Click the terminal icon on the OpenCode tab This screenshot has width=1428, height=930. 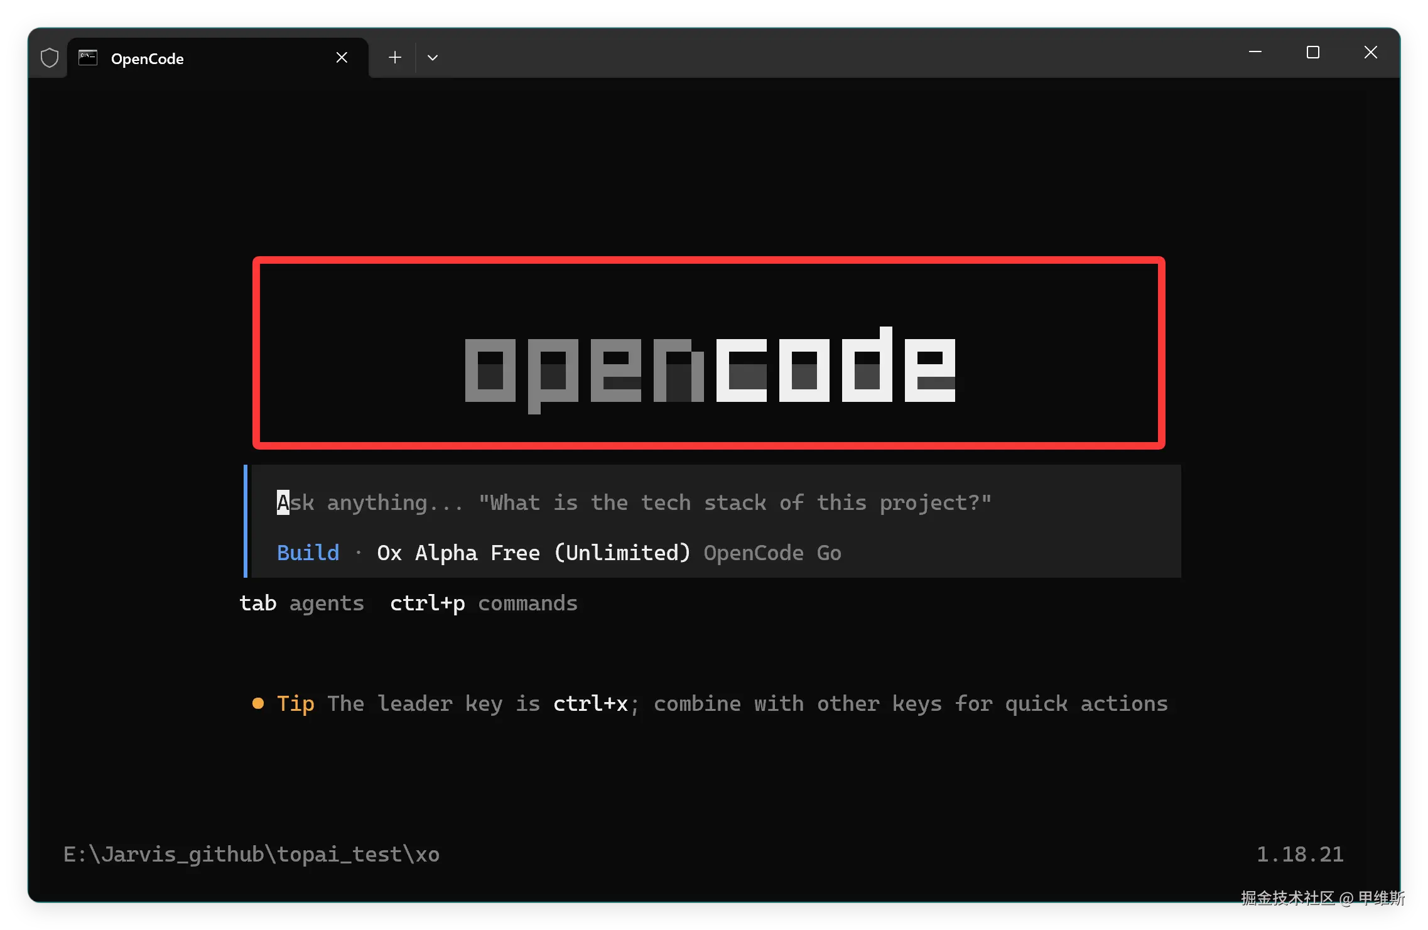coord(88,58)
